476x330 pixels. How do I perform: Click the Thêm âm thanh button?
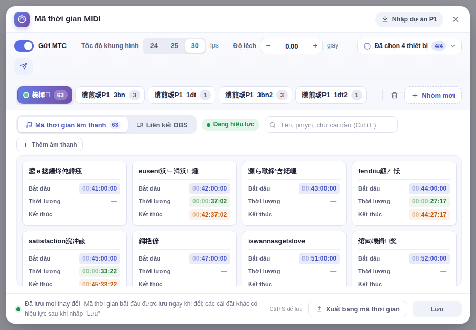[x=50, y=145]
